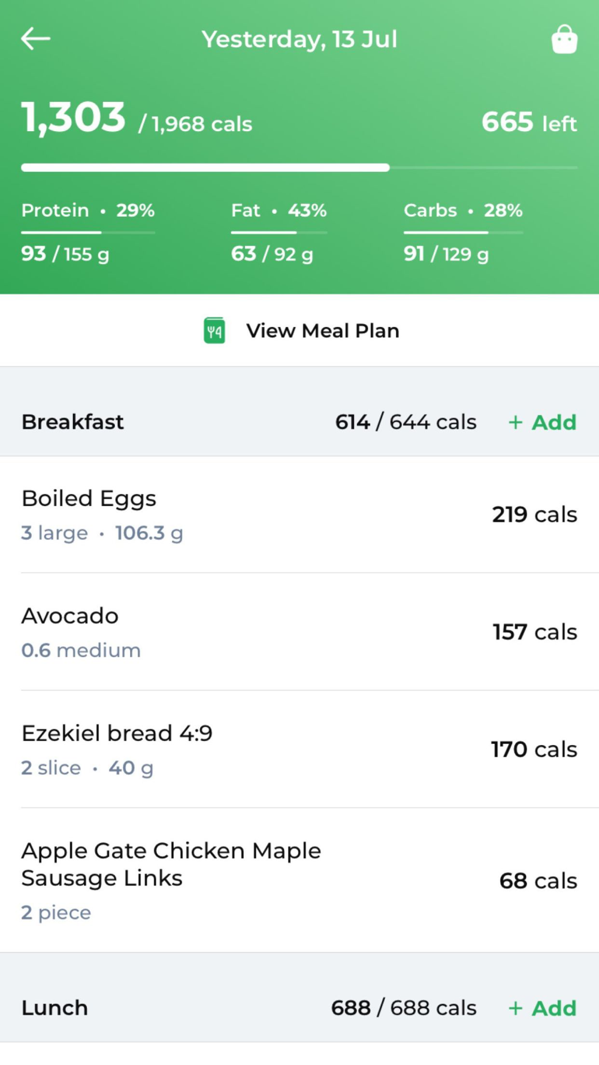Tap the calorie progress bar
This screenshot has width=599, height=1065.
[x=299, y=168]
